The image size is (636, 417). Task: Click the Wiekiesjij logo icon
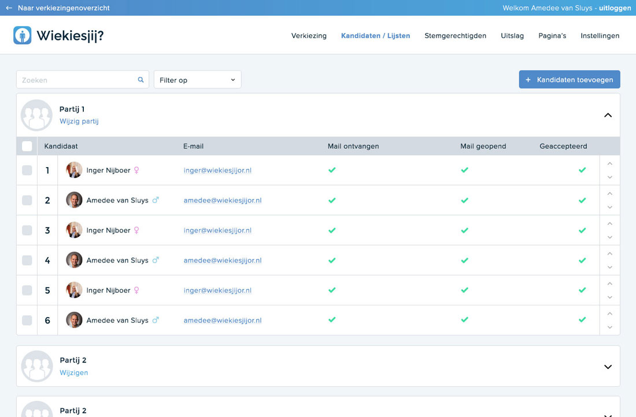coord(23,35)
